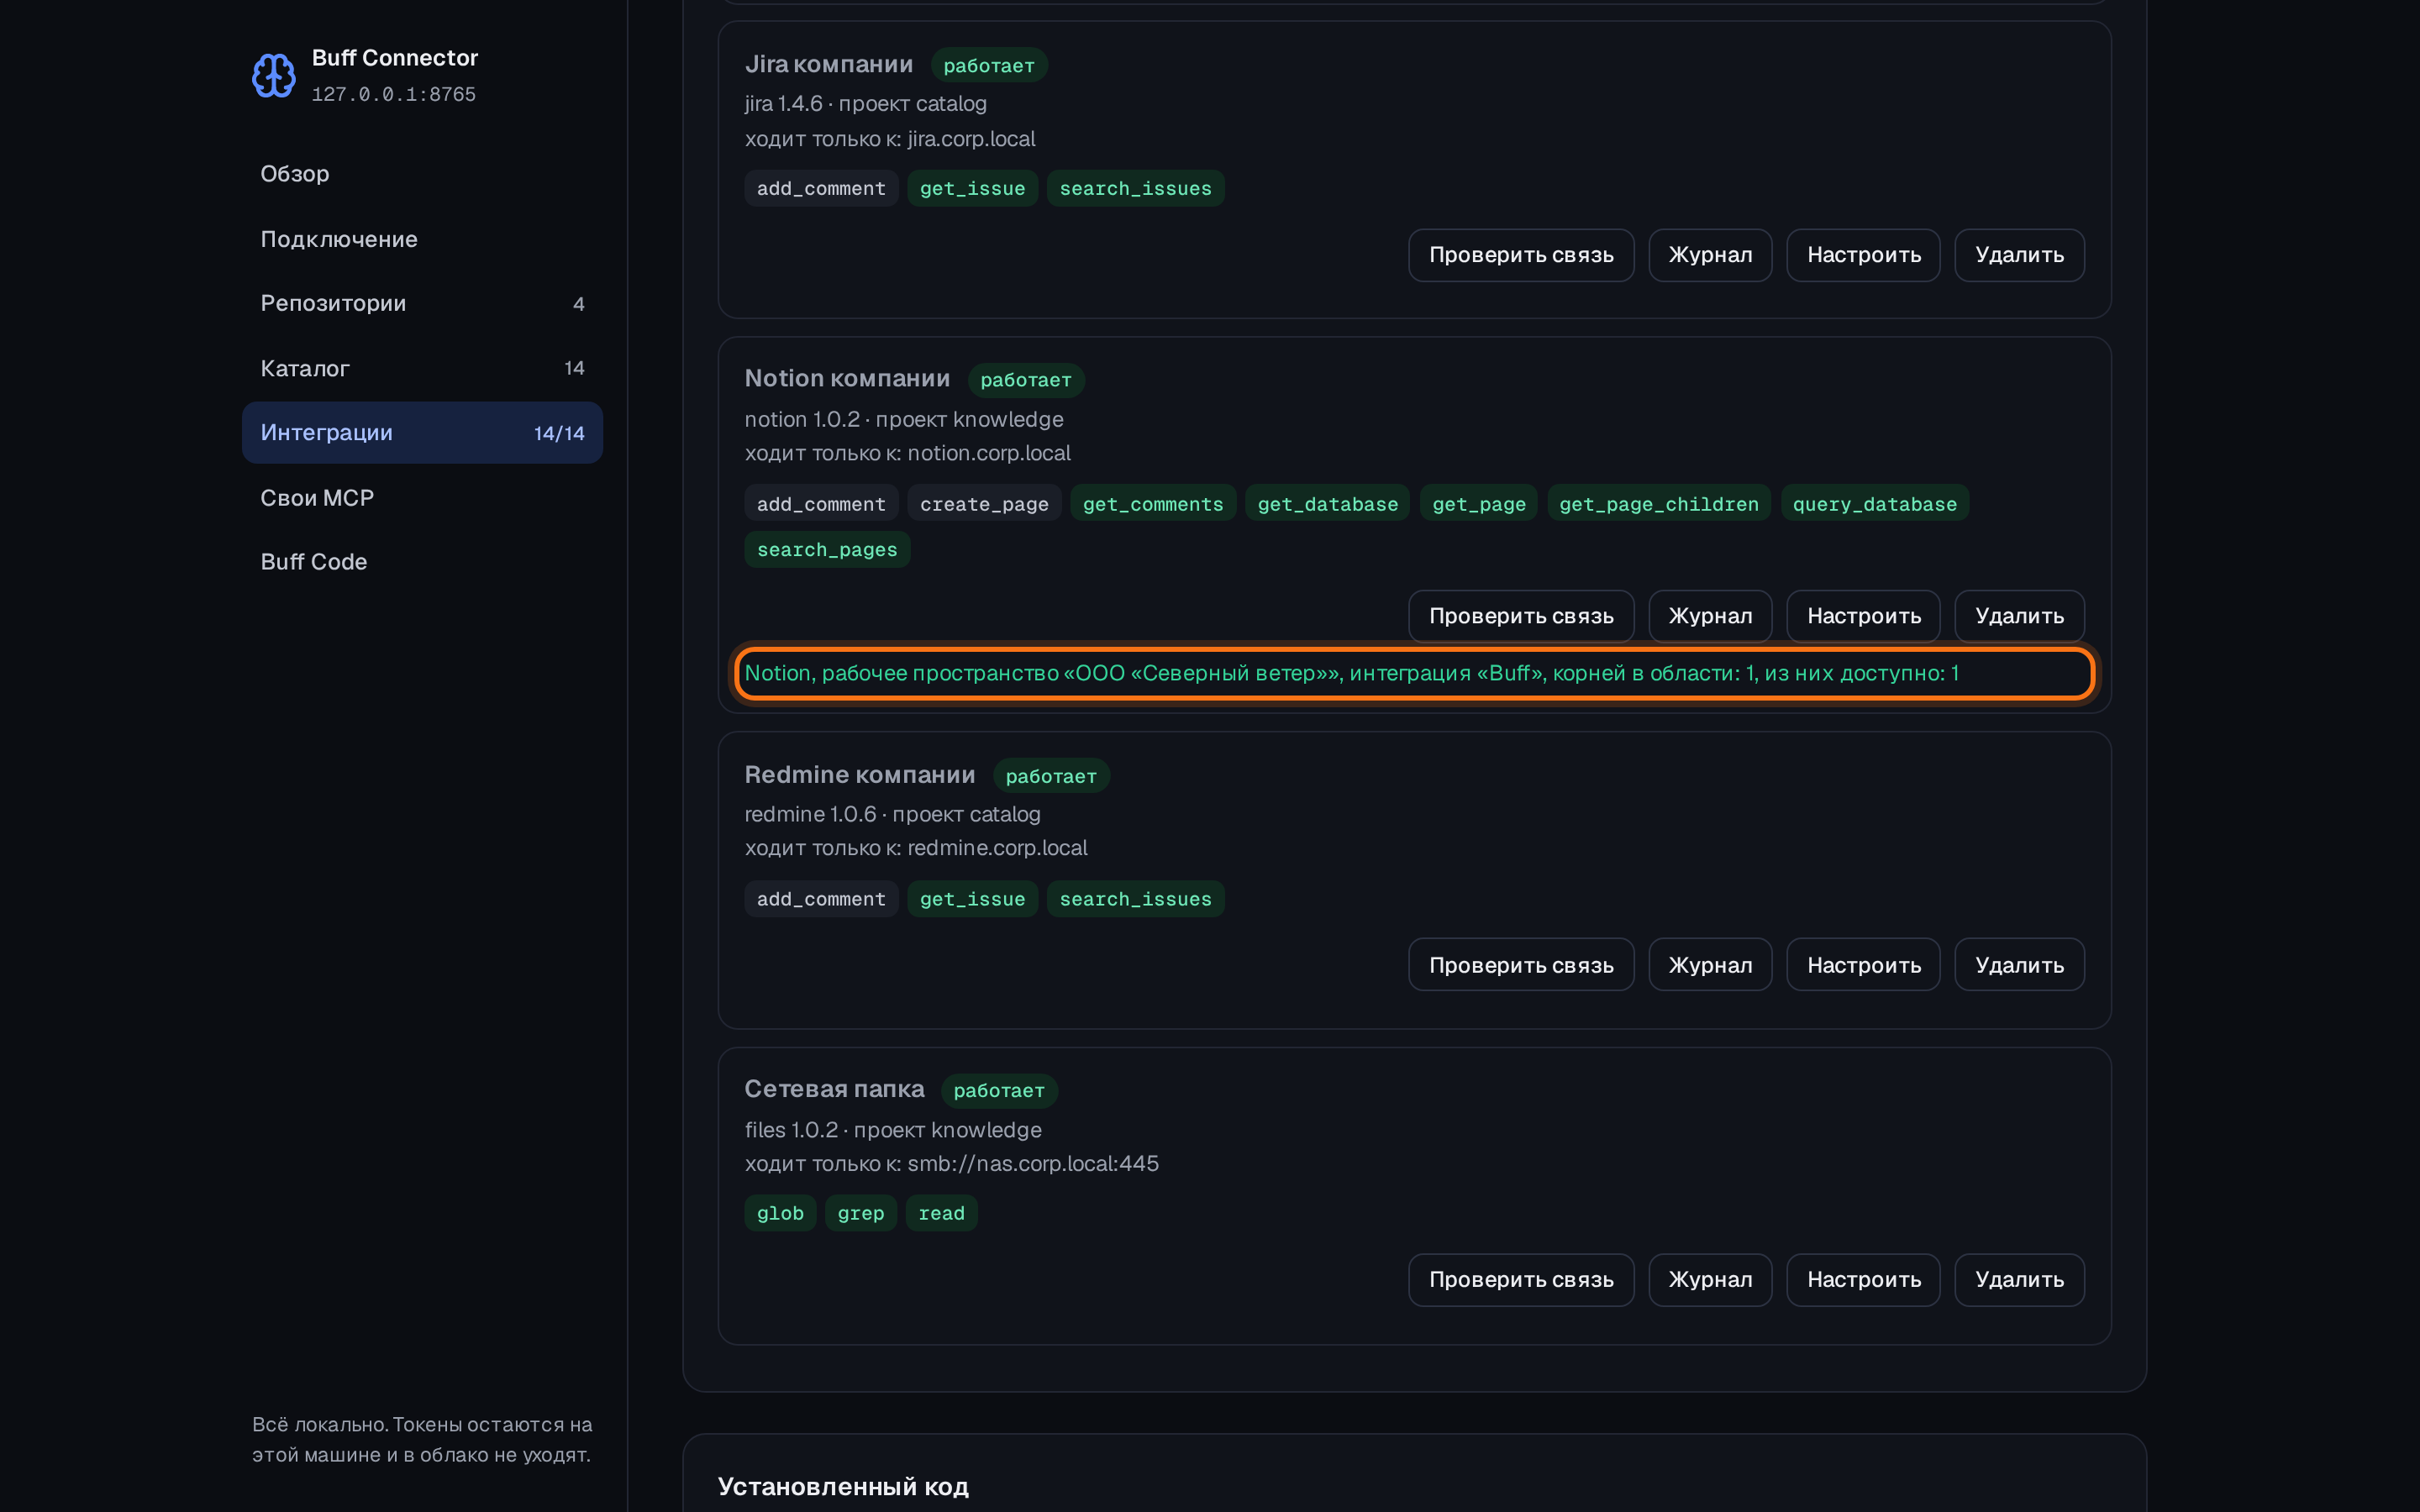Open the Каталог sidebar section

coord(422,368)
